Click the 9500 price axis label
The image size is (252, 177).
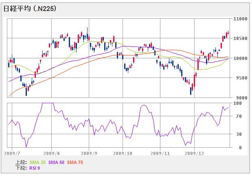click(241, 78)
